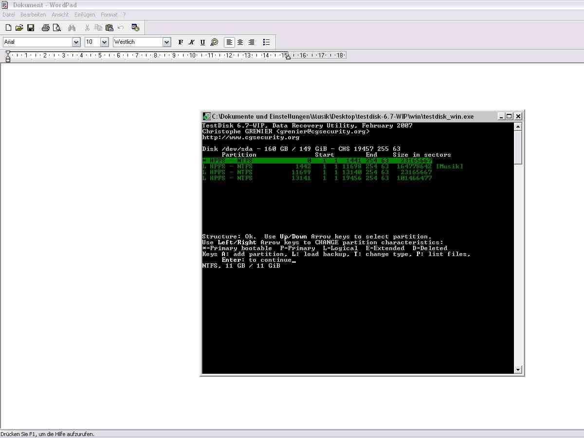Toggle bold formatting (F button)
This screenshot has width=584, height=438.
pos(181,42)
